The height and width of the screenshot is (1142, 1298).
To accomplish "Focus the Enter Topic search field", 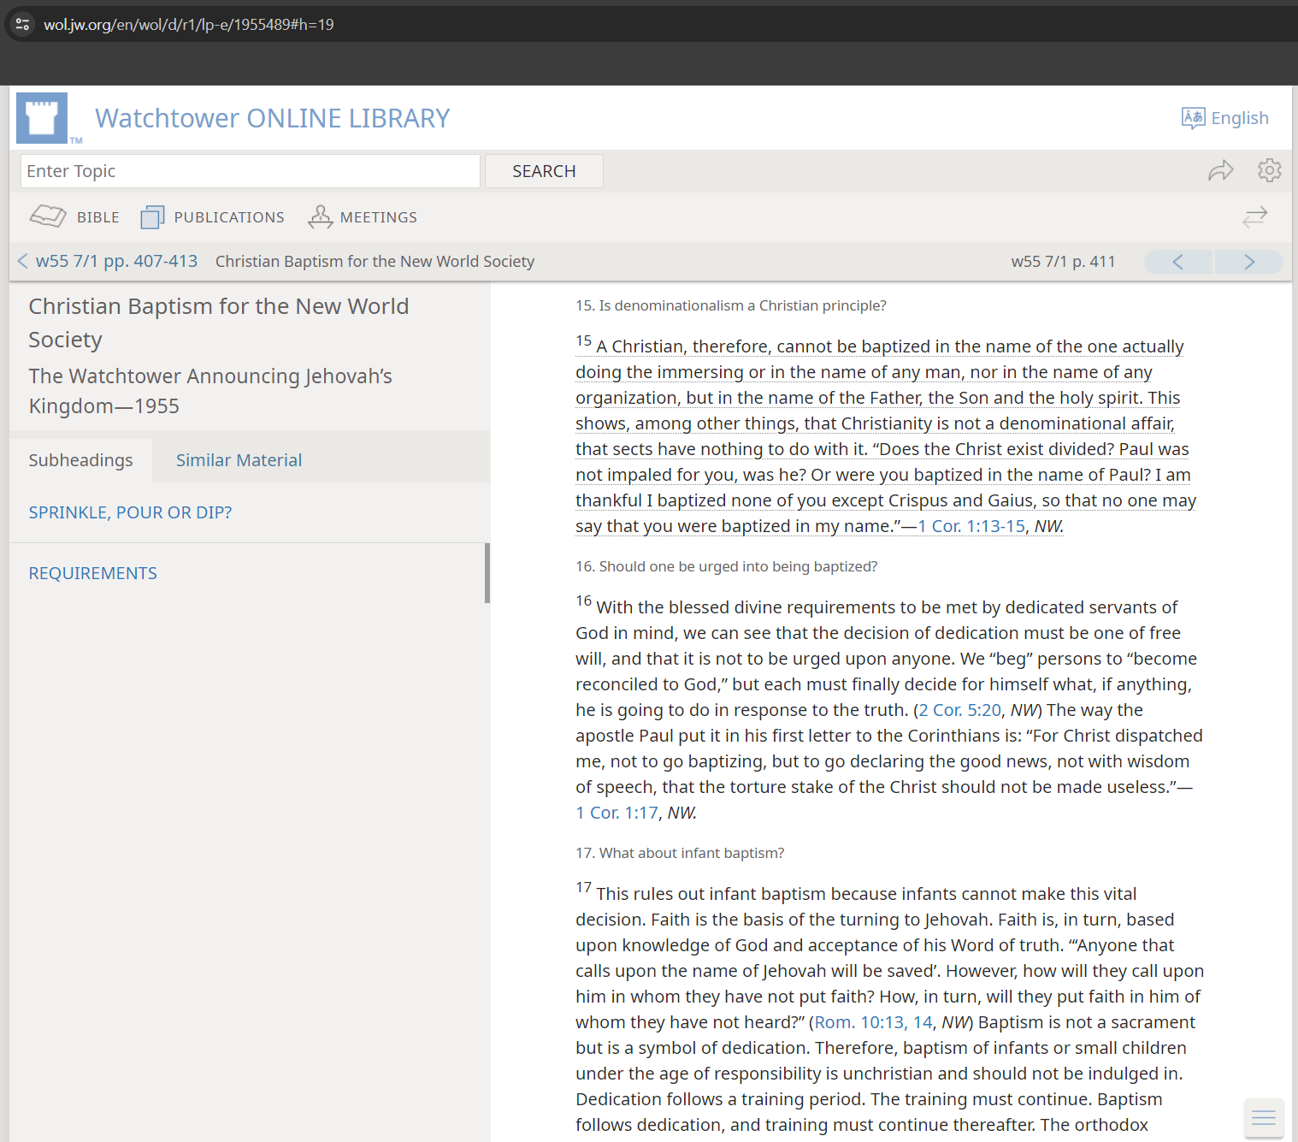I will [250, 171].
